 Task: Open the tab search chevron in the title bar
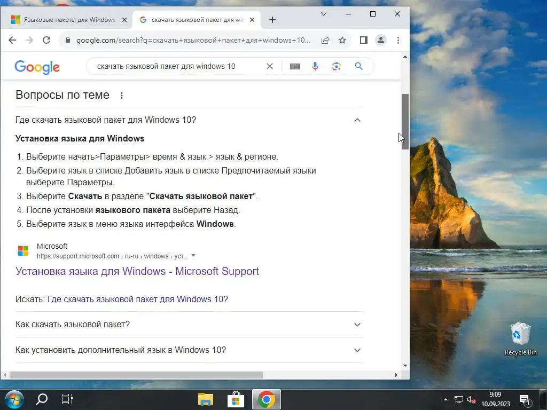pyautogui.click(x=324, y=14)
